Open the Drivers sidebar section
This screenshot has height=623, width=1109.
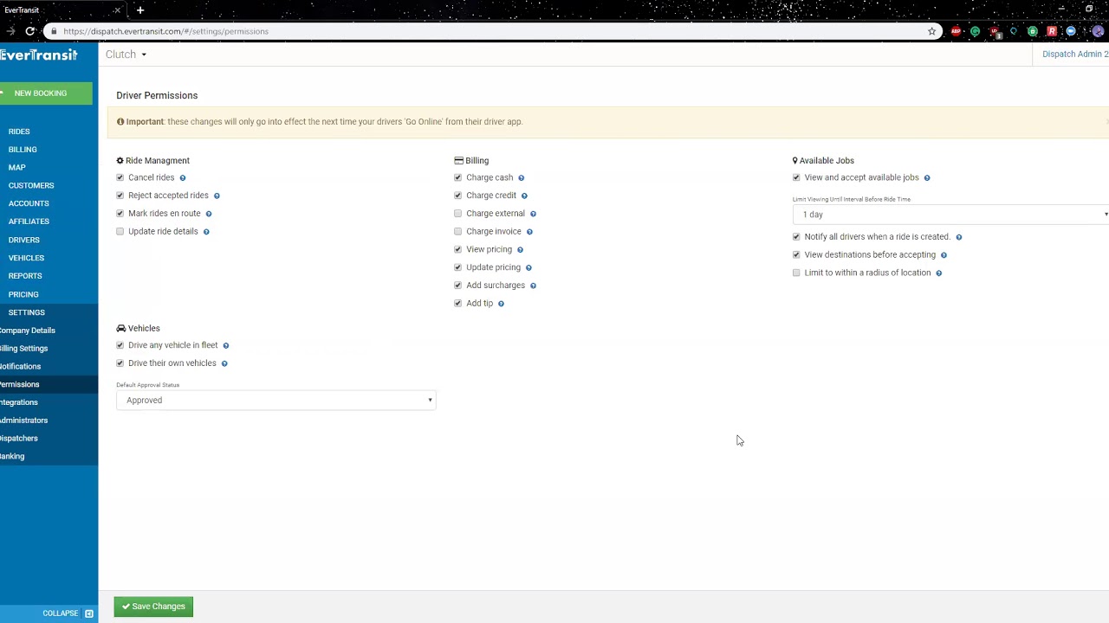coord(24,240)
